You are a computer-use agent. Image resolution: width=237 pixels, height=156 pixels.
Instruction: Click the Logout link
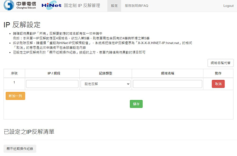[228, 6]
